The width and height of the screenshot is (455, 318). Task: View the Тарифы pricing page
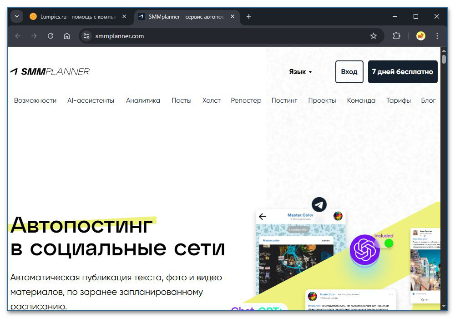coord(399,100)
